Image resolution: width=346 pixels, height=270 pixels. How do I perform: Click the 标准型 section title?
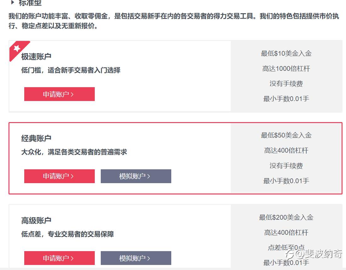pyautogui.click(x=30, y=3)
